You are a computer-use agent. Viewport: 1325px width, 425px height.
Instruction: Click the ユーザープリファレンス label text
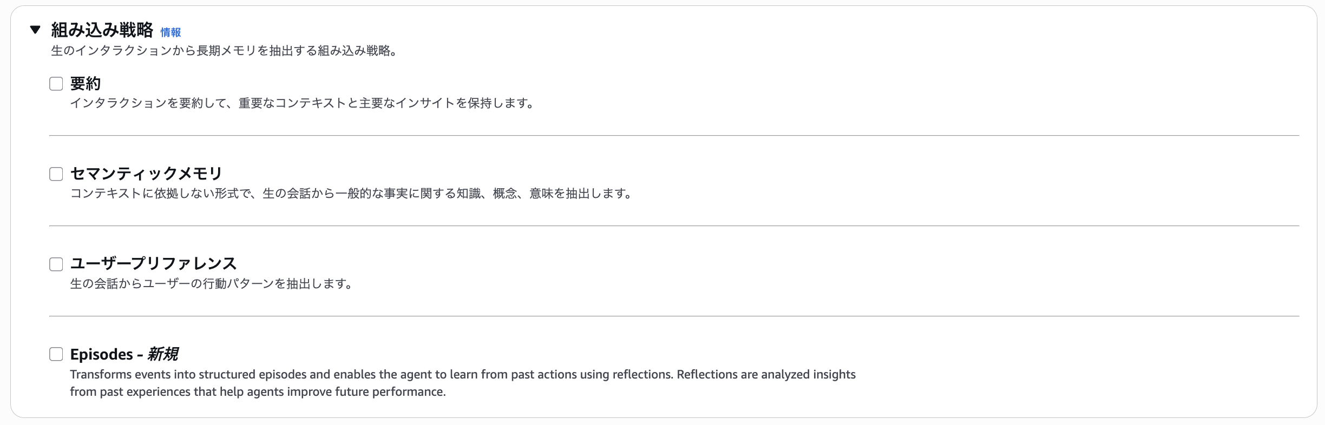tap(153, 264)
